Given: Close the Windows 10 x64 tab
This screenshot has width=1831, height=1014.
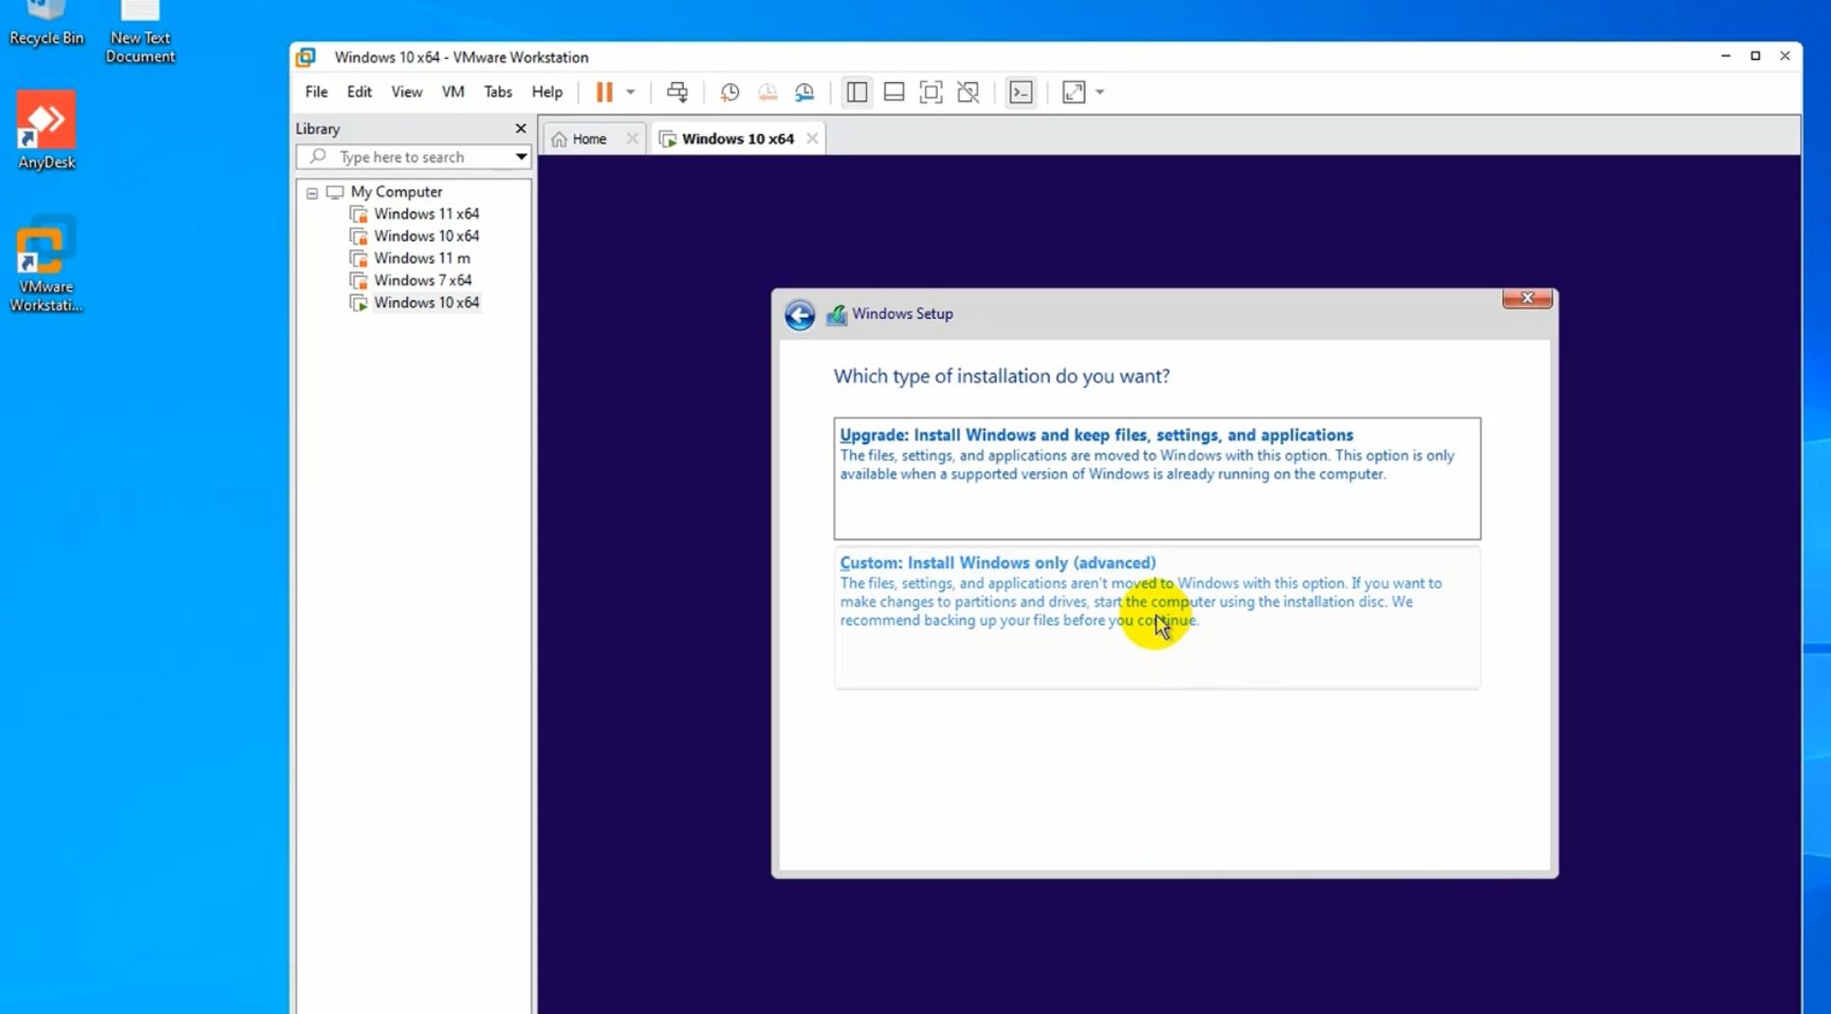Looking at the screenshot, I should point(812,139).
